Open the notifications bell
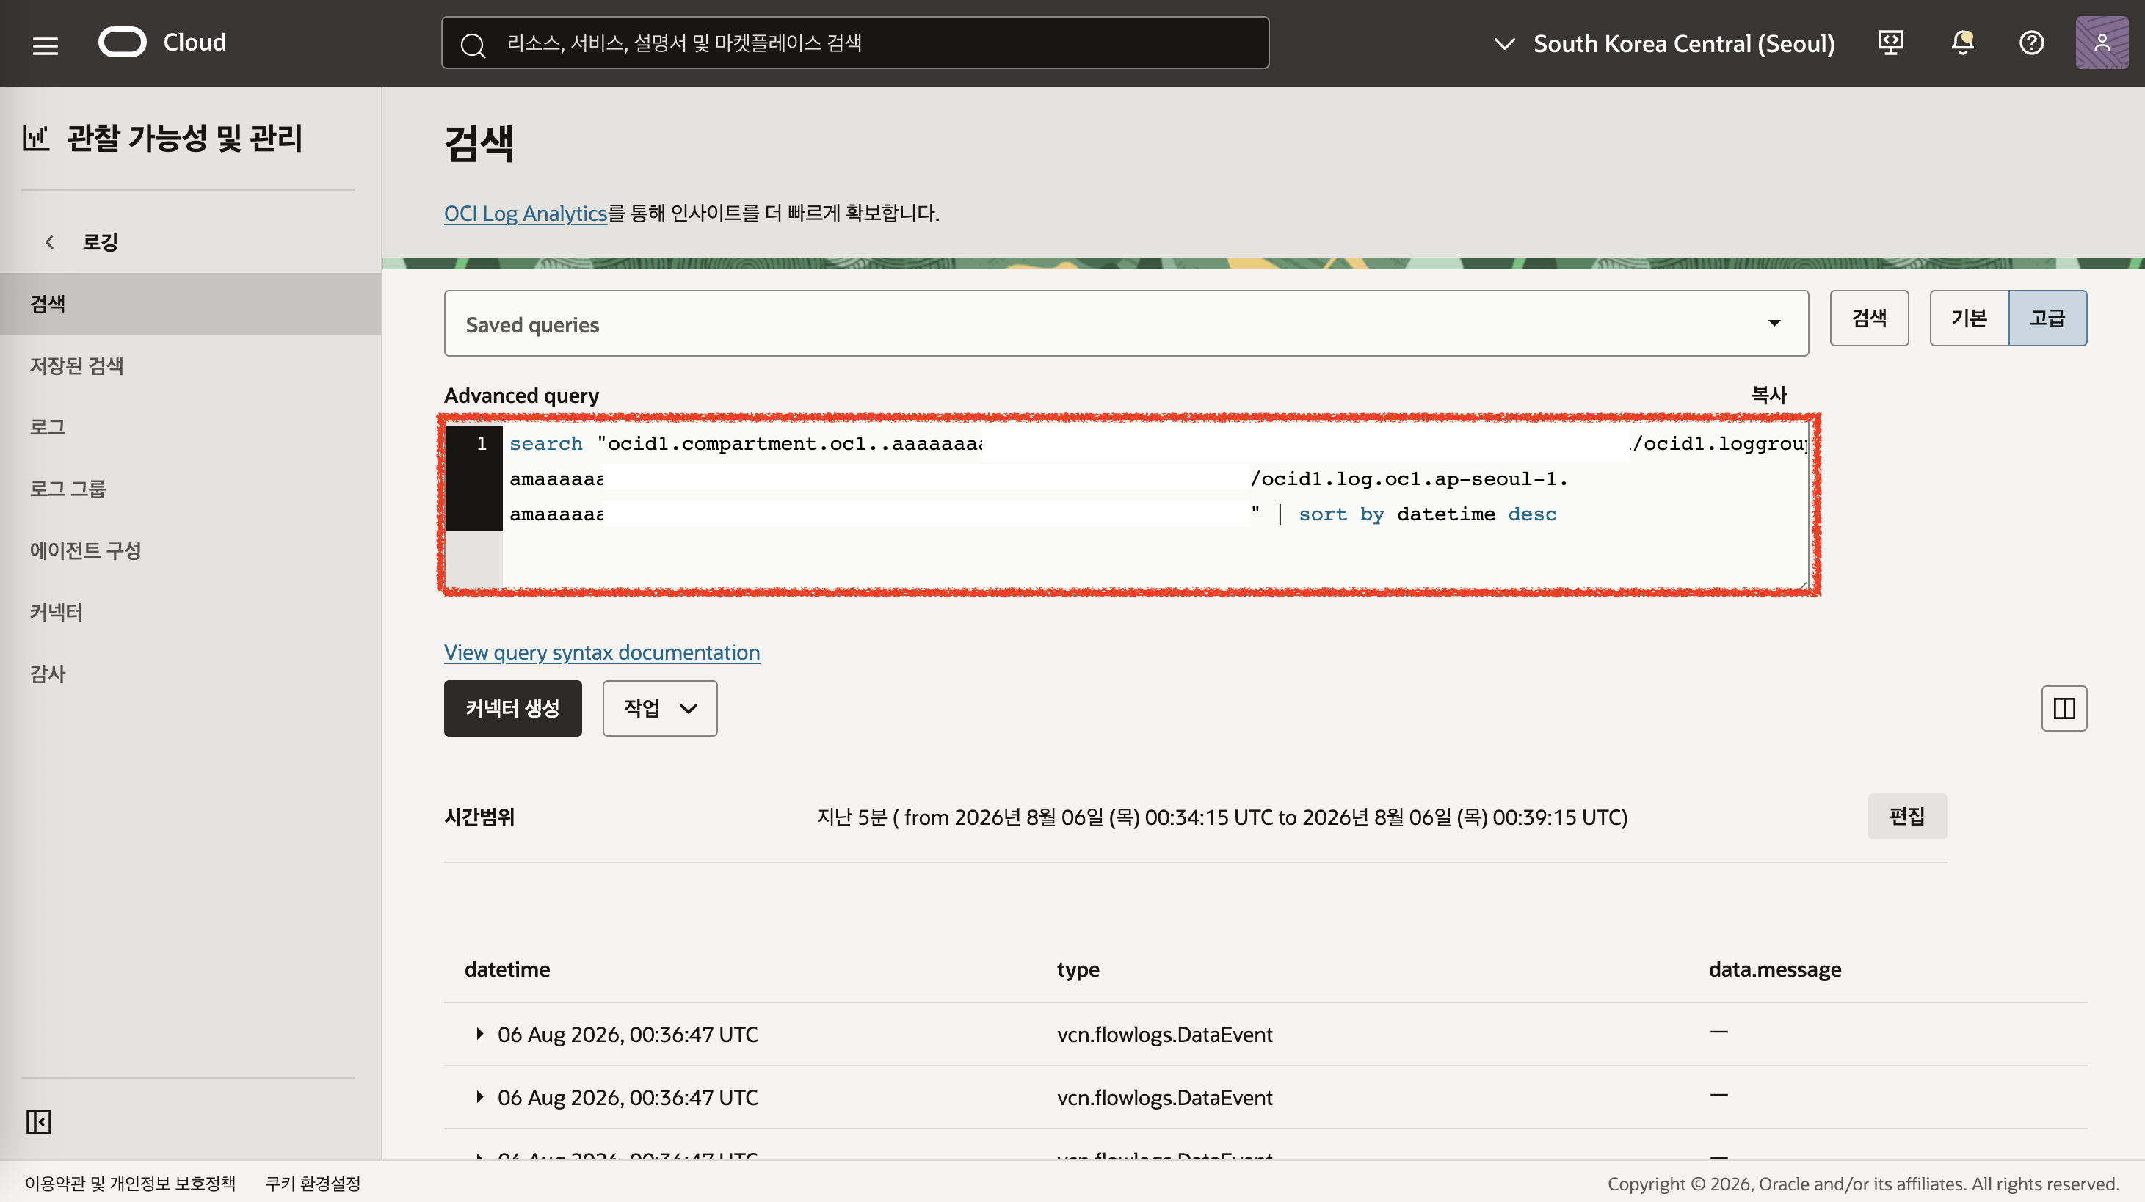This screenshot has width=2145, height=1202. coord(1961,43)
